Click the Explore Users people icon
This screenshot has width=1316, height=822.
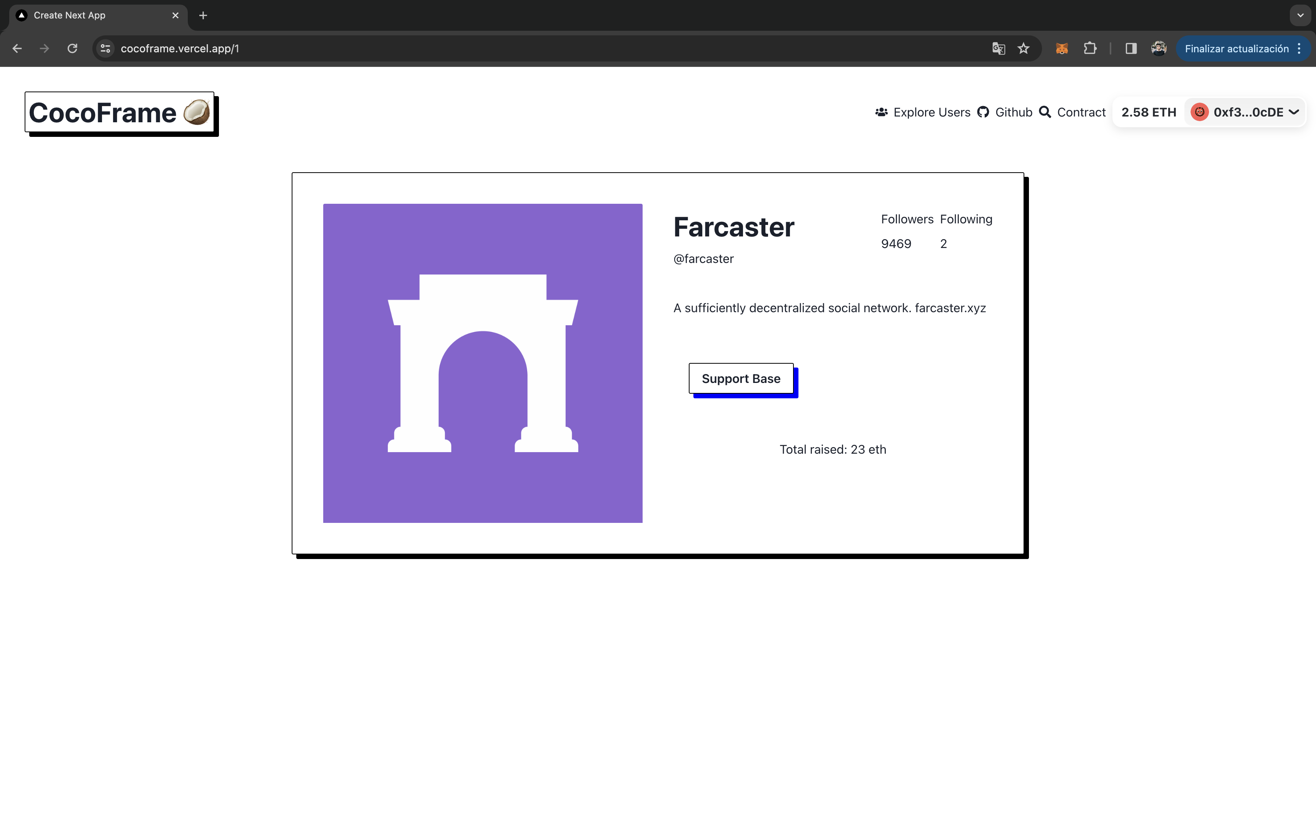tap(881, 112)
